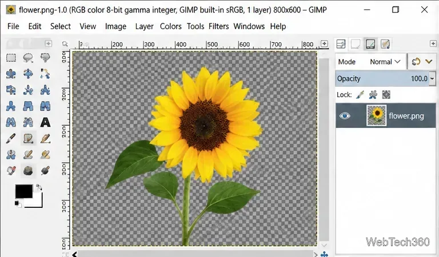Reset colors to default black and white
This screenshot has width=439, height=257.
[x=18, y=204]
